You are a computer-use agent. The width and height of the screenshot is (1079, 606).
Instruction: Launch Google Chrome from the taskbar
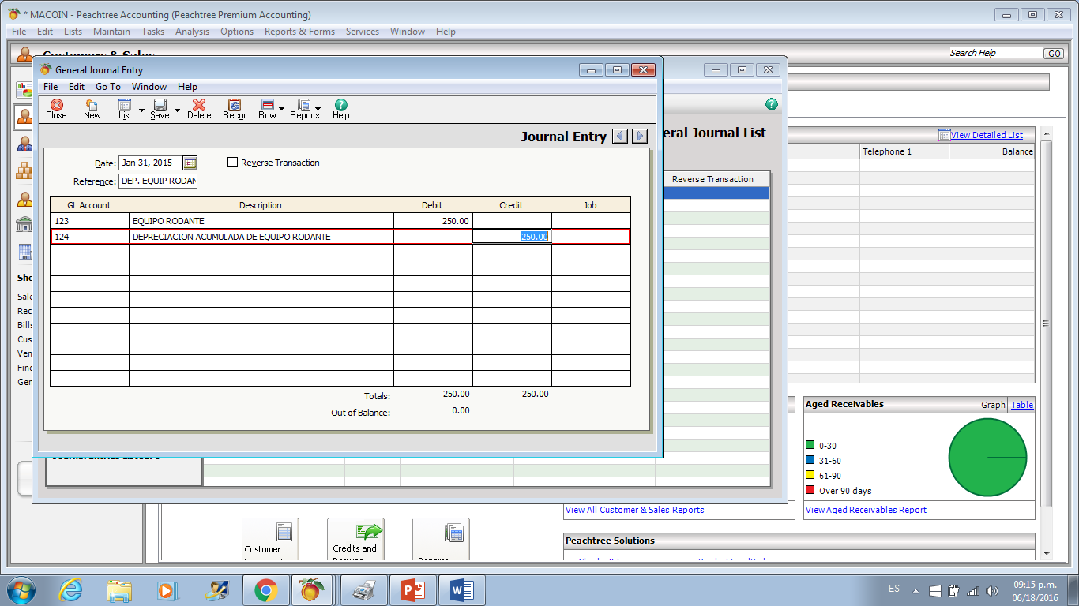[265, 589]
